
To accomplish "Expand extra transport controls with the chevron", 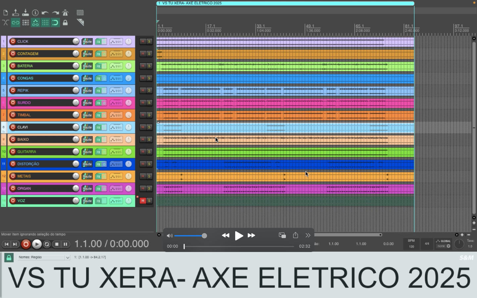I will click(x=308, y=235).
